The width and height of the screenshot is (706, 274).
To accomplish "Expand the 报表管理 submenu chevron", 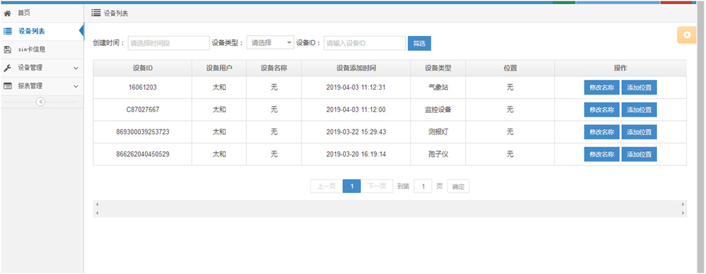I will coord(76,86).
